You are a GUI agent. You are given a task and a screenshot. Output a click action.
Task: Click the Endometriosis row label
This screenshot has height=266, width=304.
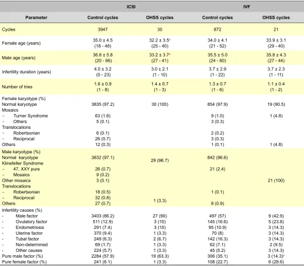click(x=29, y=228)
